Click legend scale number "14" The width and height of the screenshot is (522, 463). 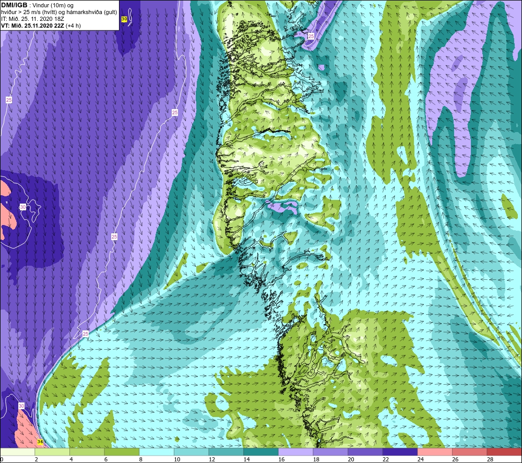pos(246,459)
